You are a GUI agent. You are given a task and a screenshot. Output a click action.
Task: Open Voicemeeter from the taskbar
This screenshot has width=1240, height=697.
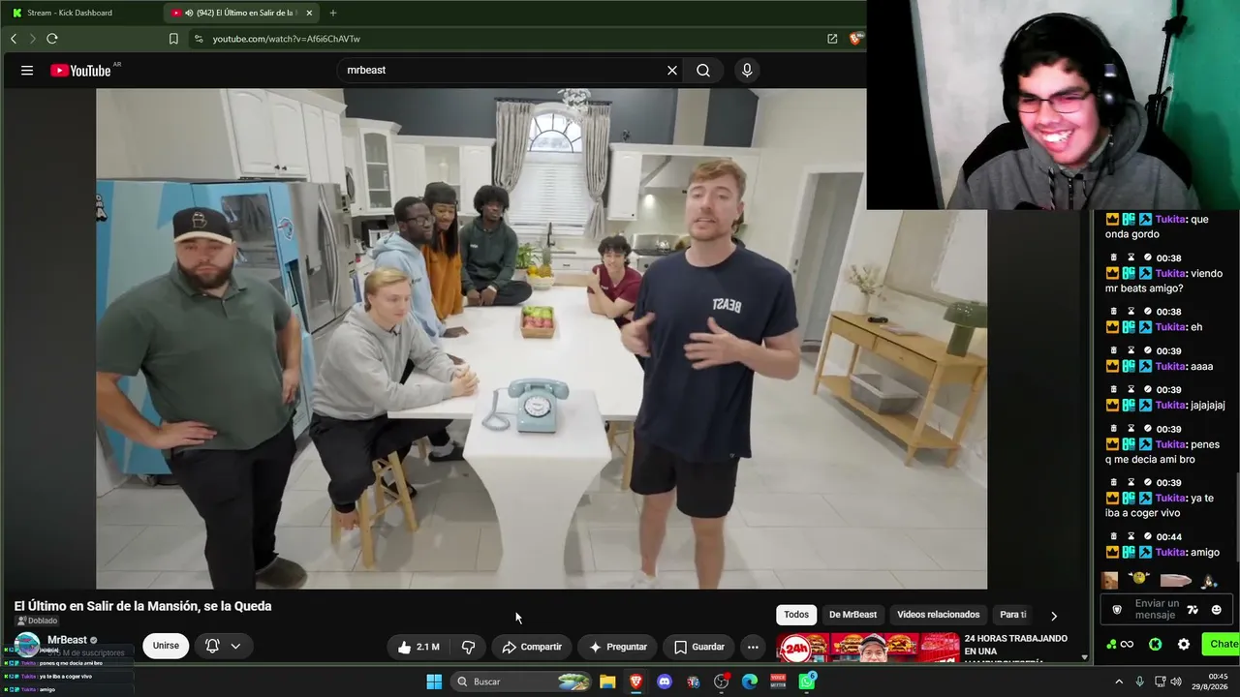pos(778,682)
